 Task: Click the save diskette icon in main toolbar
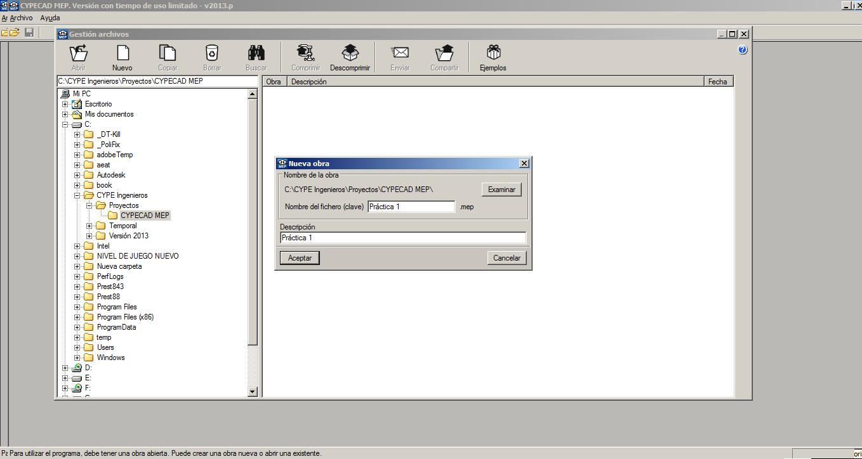point(29,32)
